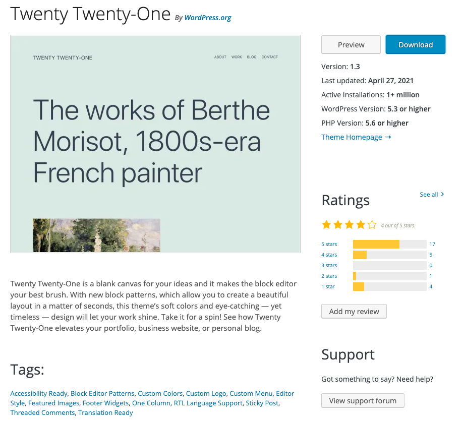View reviews with 1 star rating
The height and width of the screenshot is (422, 463).
328,286
